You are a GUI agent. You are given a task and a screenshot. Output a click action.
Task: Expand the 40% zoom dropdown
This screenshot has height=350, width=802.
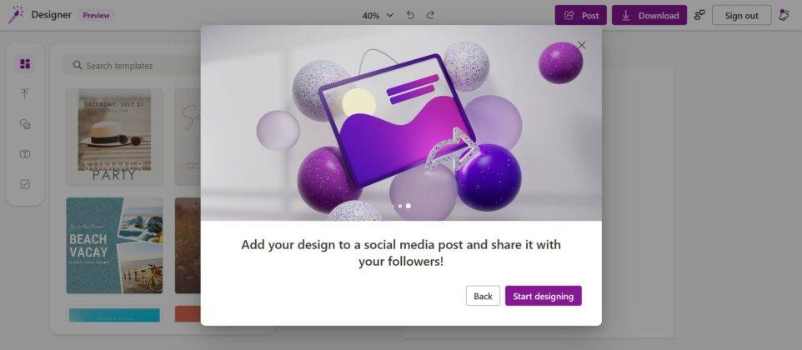378,15
